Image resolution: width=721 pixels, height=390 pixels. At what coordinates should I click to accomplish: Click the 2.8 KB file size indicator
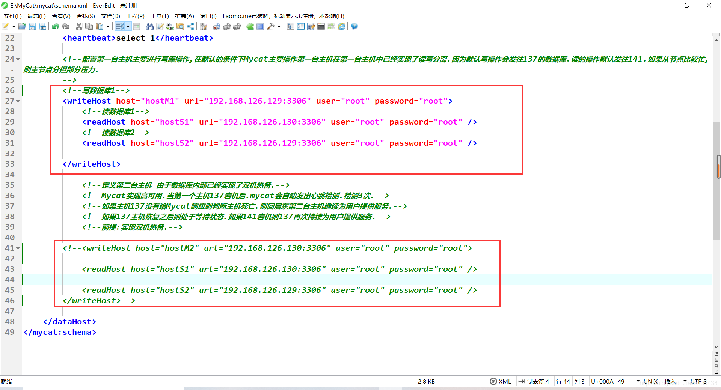(426, 381)
